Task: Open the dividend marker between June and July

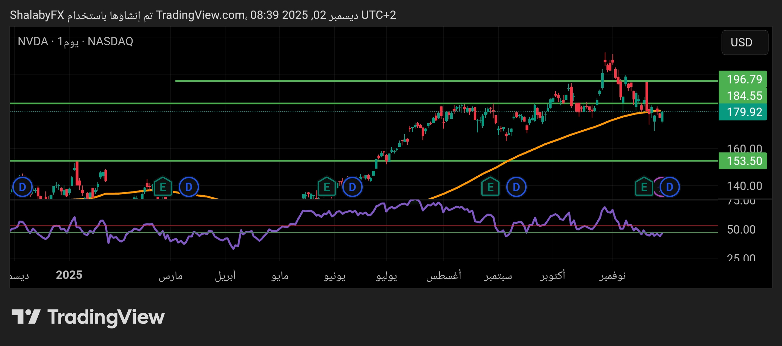Action: coord(352,187)
